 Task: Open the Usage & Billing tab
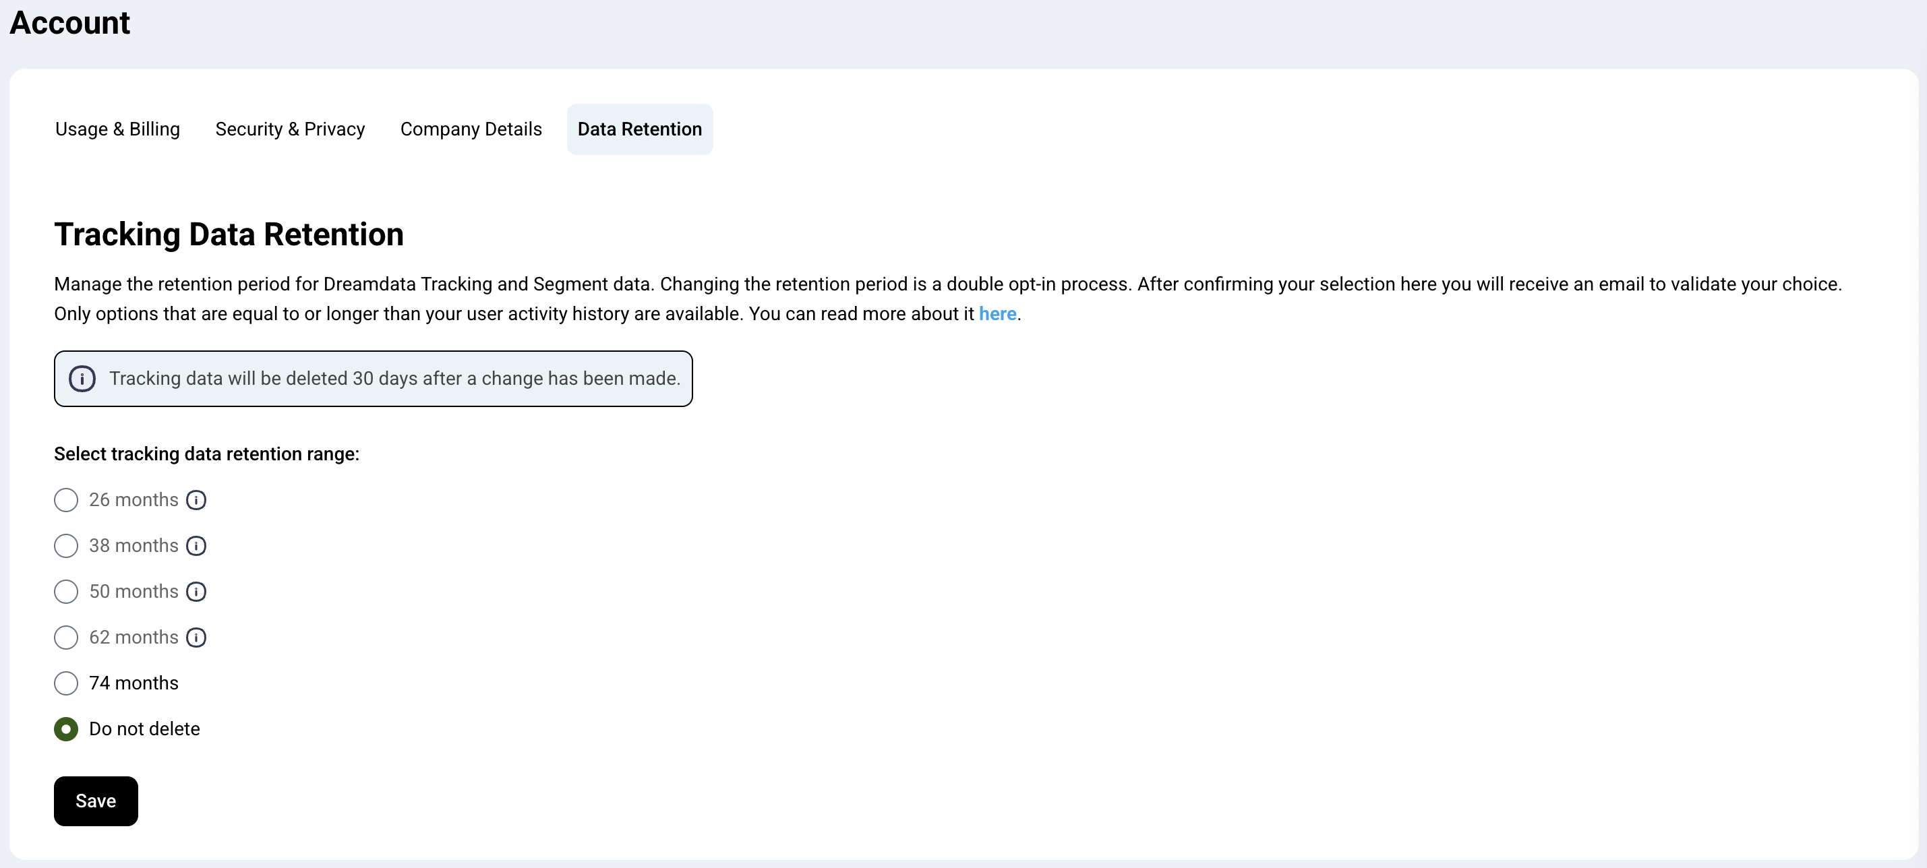pos(117,129)
